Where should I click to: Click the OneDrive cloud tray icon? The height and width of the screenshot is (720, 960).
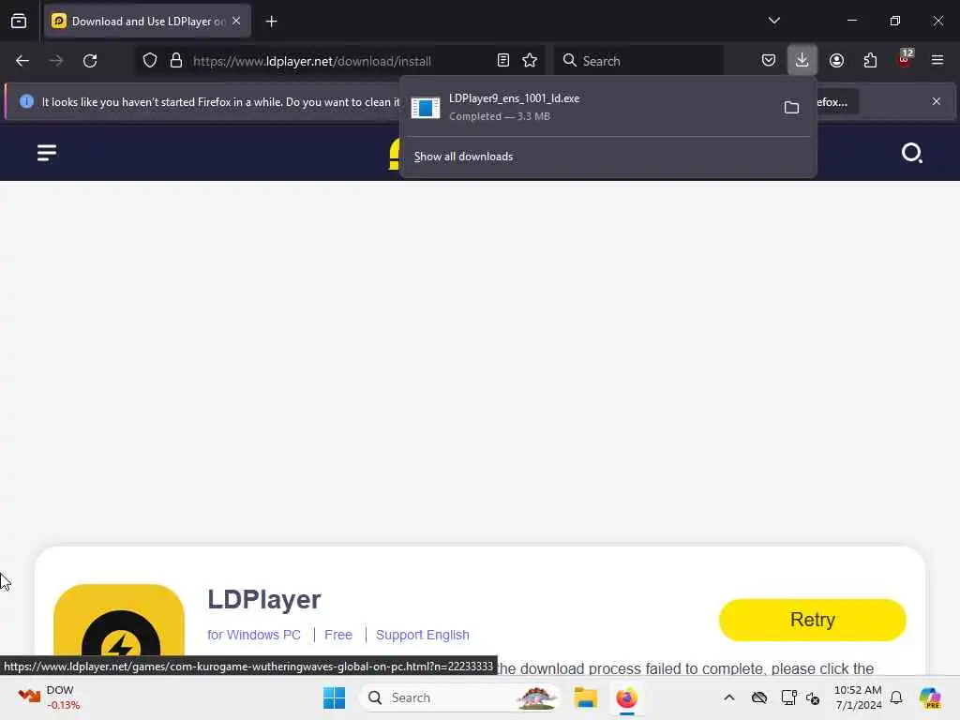point(759,697)
